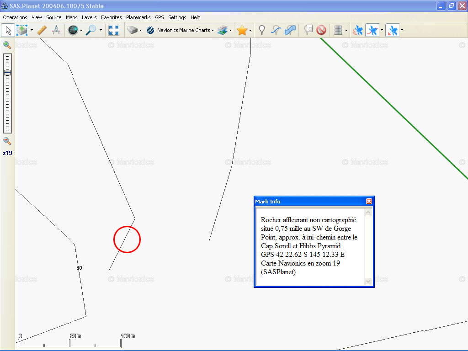Expand the GPS center map dropdown arrow
468x351 pixels.
click(402, 30)
